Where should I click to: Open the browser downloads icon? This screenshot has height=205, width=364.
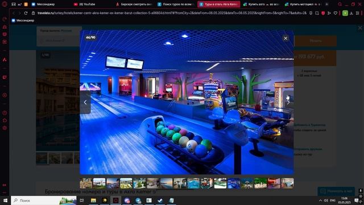[x=351, y=13]
